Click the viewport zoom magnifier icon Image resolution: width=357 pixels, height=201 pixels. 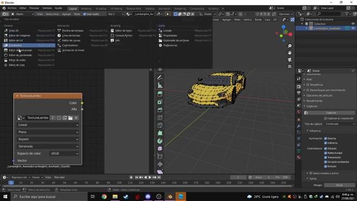click(290, 46)
